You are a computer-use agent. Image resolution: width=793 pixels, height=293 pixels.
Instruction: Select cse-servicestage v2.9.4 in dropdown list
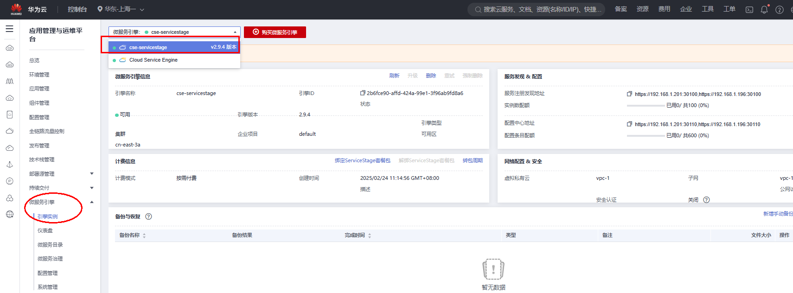point(174,47)
